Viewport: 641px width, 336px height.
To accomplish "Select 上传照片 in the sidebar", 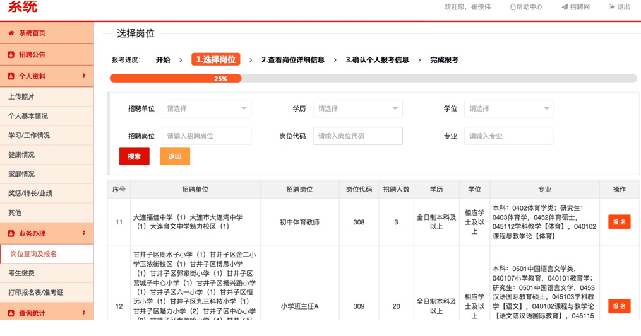I will (21, 97).
